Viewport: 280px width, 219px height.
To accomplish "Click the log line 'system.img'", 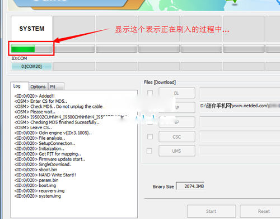I will (x=38, y=196).
